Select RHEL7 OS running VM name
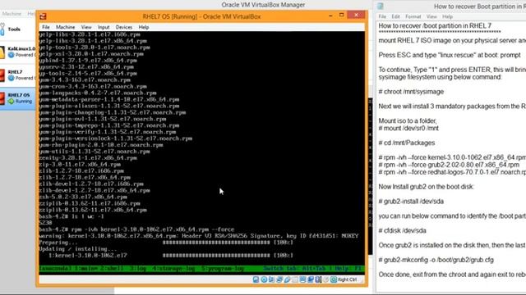Viewport: 526px width, 295px height. 19,95
